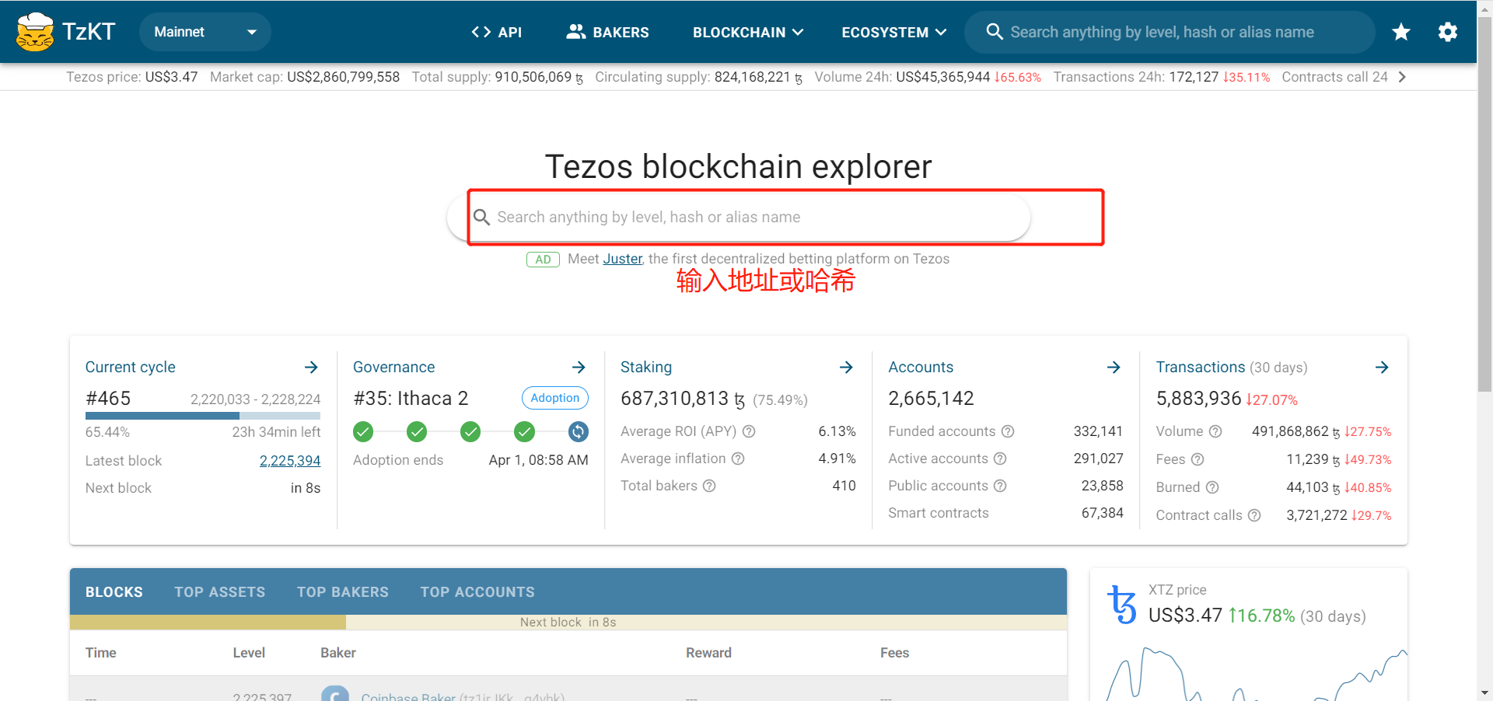Click help icon beside Average ROI (APY)

(749, 431)
